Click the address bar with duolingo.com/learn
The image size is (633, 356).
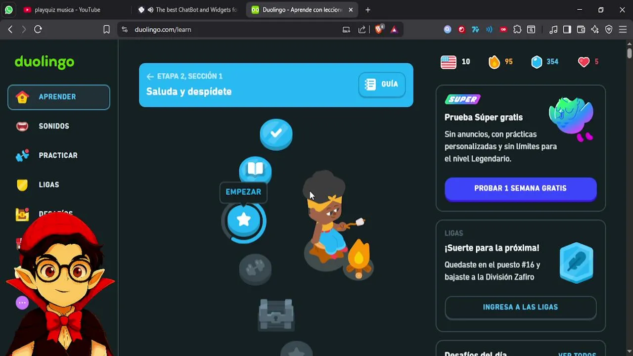tap(232, 30)
